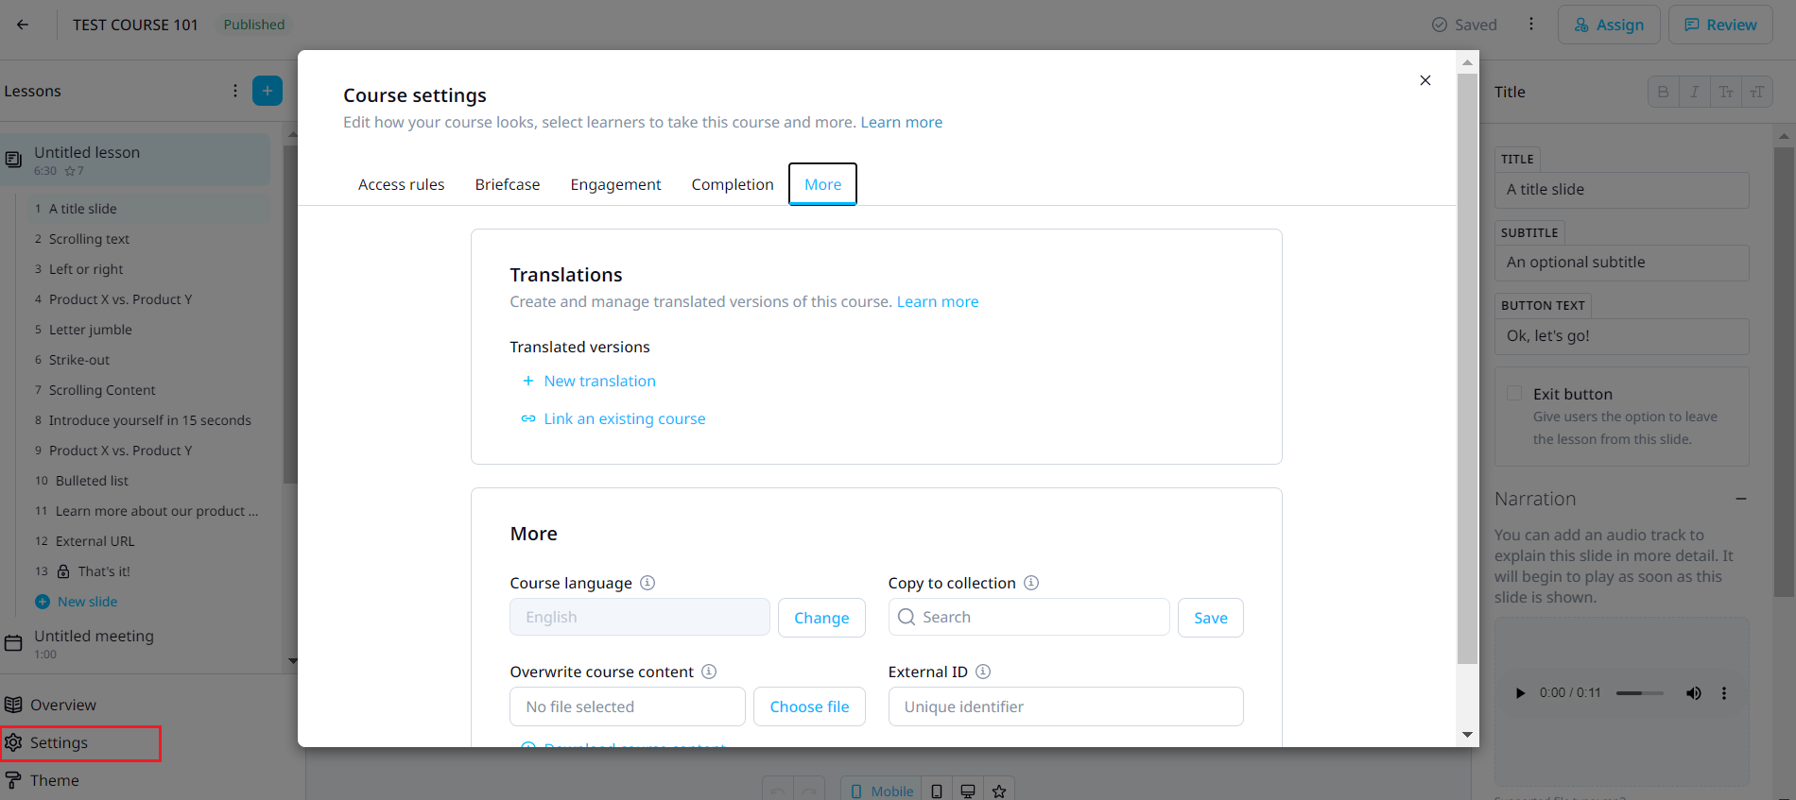Open the narration audio player options menu
The width and height of the screenshot is (1796, 800).
point(1724,693)
